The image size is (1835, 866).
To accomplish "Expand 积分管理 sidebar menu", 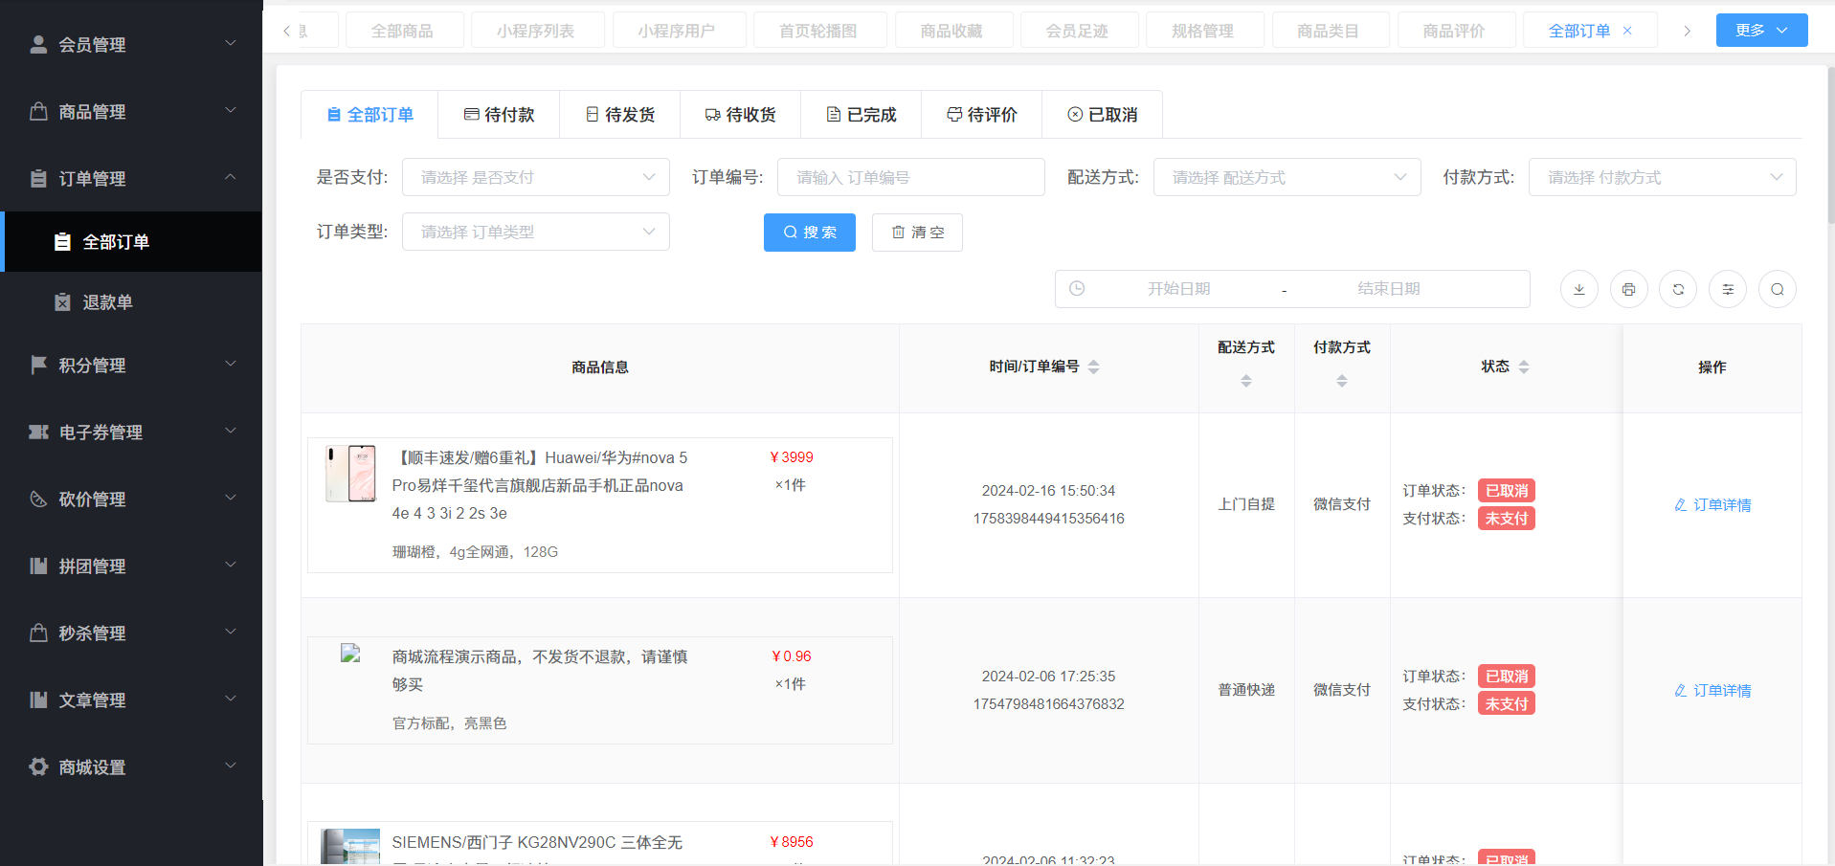I will [x=131, y=365].
